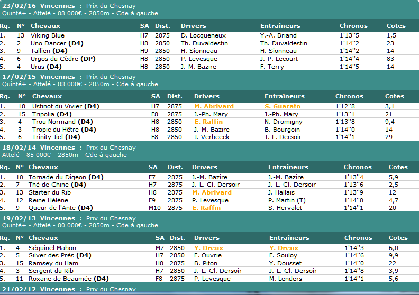
Task: Open S. Guarato trainer link
Action: [282, 106]
